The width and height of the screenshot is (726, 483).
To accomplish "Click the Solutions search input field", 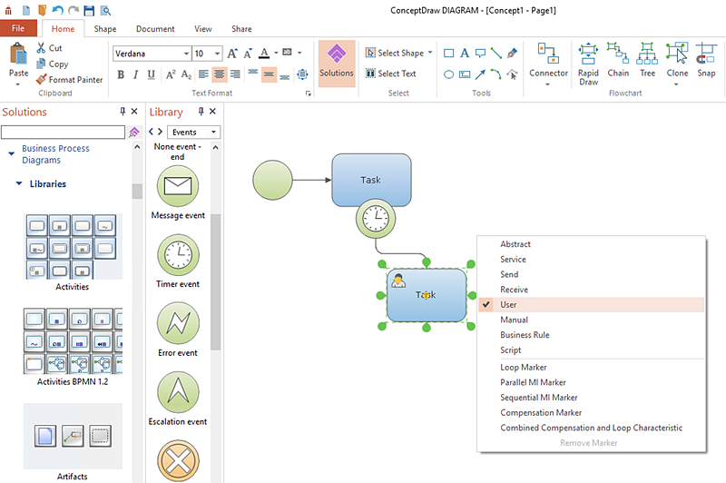I will [63, 133].
